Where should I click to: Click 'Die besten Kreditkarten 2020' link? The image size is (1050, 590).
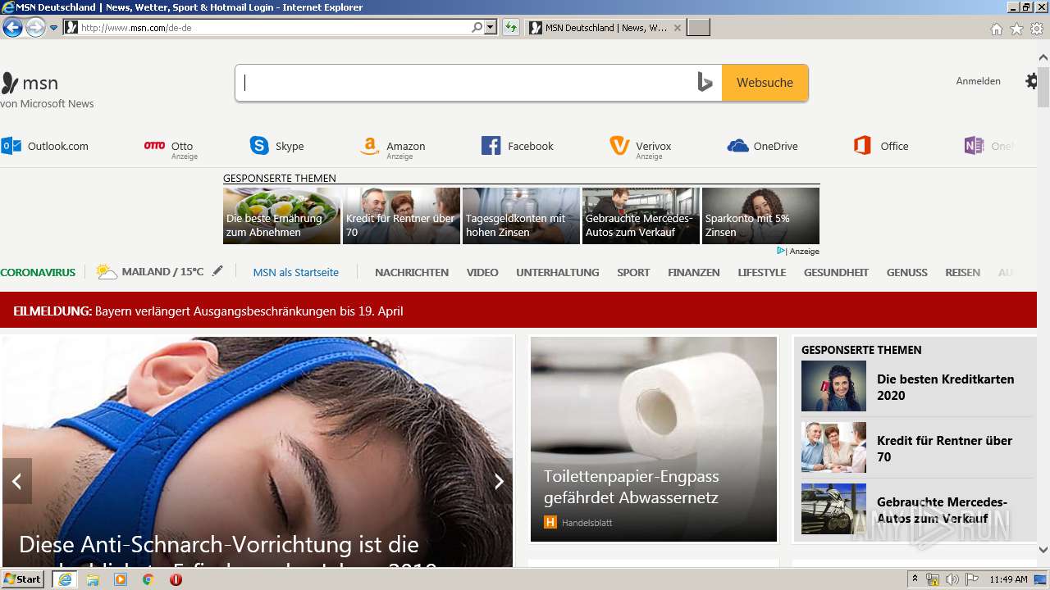pos(946,387)
